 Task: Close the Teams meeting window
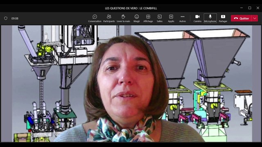(x=258, y=8)
